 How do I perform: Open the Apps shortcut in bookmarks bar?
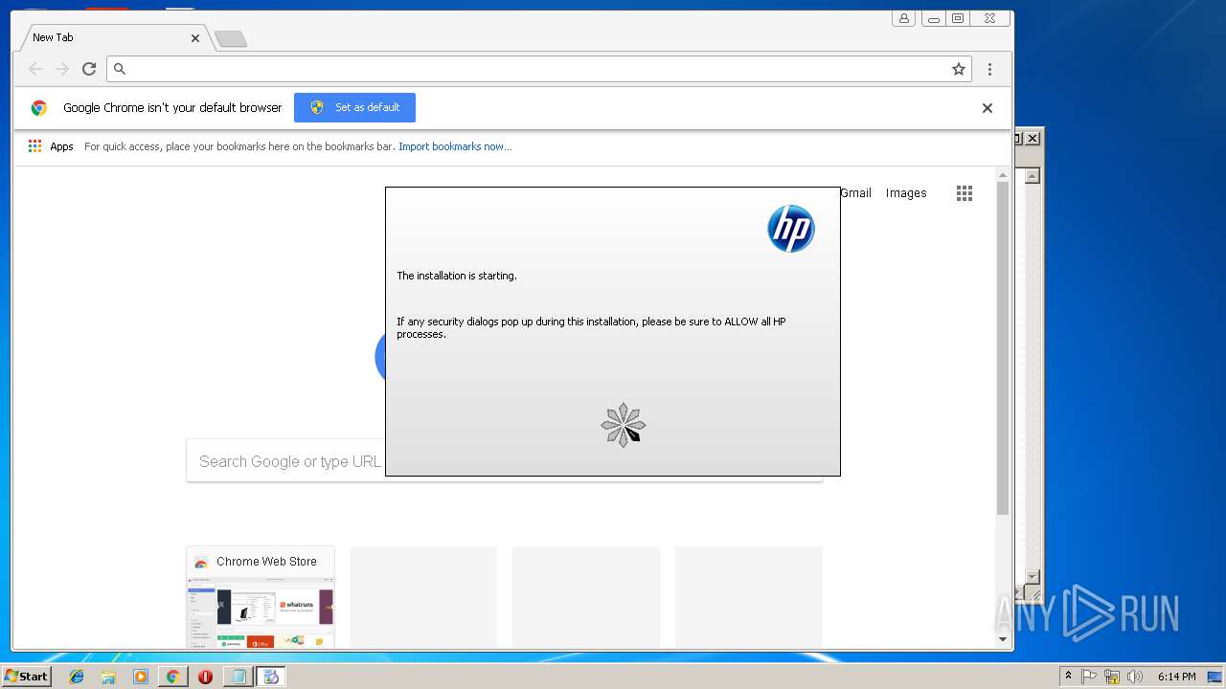coord(51,146)
